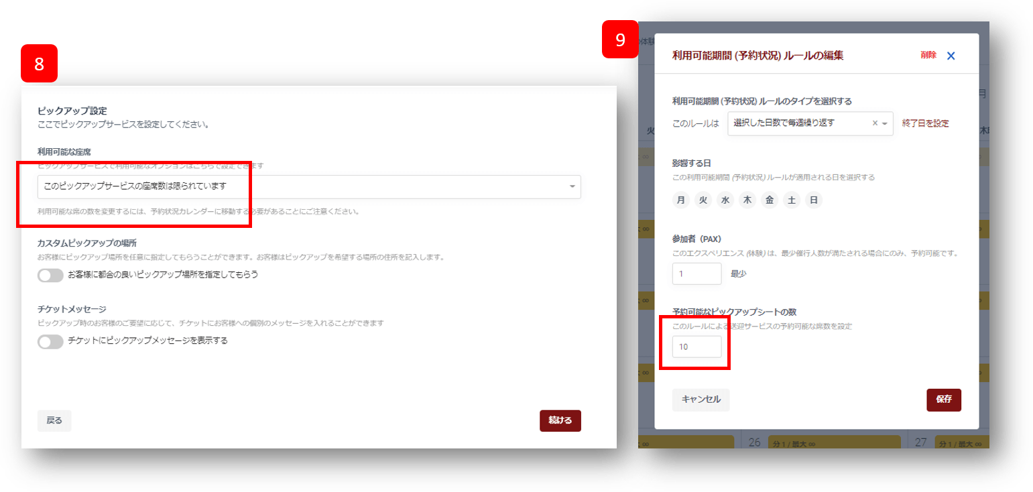1033x492 pixels.
Task: Clear the selected rule type with x icon
Action: pyautogui.click(x=875, y=123)
